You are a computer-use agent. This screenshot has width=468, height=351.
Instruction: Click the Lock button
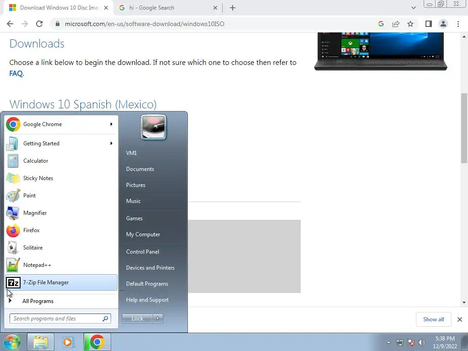click(137, 319)
